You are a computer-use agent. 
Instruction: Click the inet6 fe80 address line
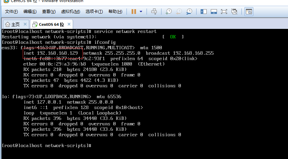(111, 58)
